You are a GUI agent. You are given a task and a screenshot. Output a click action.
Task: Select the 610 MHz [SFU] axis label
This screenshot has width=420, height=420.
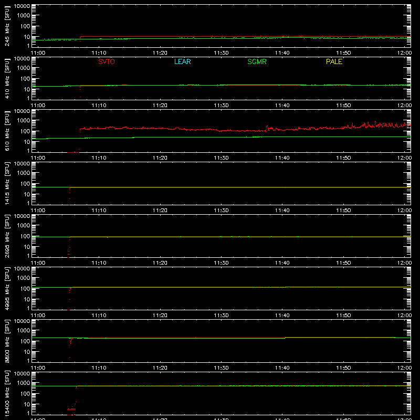pos(7,131)
